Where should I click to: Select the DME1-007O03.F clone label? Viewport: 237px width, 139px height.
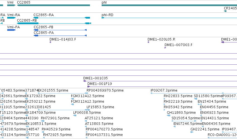click(x=179, y=45)
